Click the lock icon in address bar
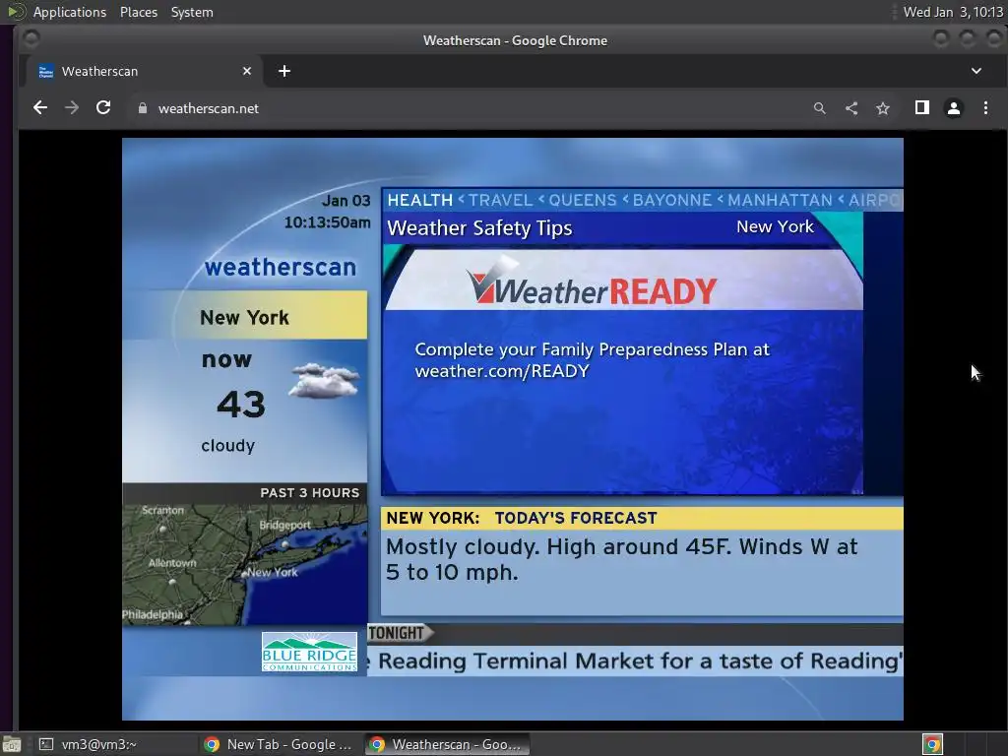 [x=143, y=108]
